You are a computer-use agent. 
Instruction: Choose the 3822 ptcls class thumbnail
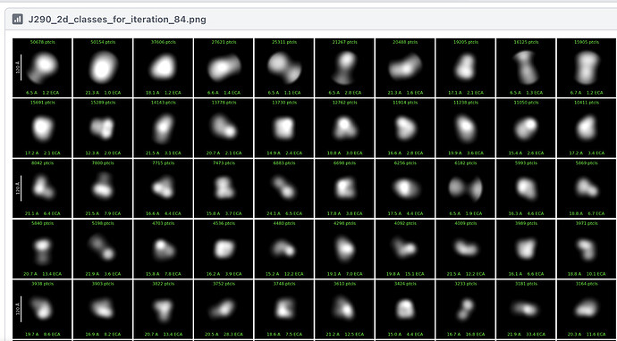coord(164,309)
